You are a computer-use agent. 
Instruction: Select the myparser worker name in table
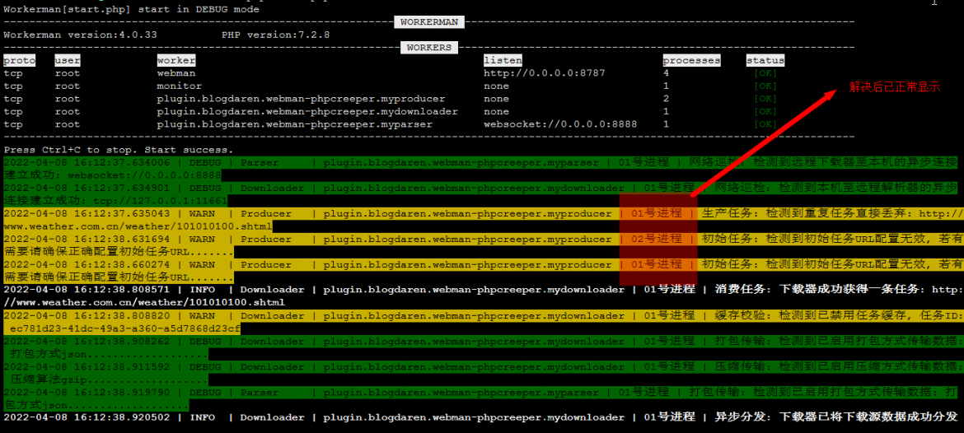coord(294,124)
